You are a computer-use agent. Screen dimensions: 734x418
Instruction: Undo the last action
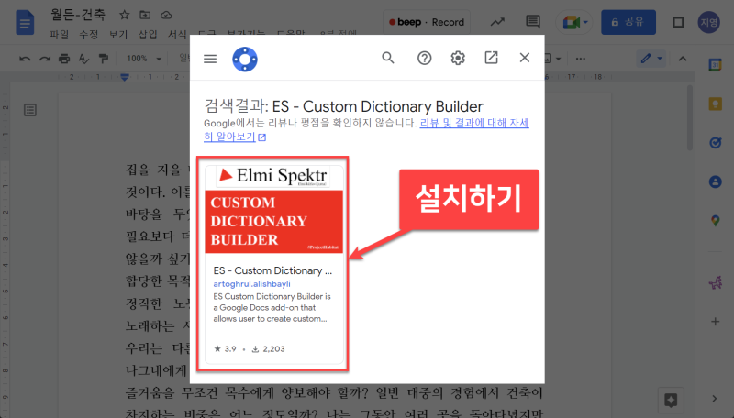[25, 59]
